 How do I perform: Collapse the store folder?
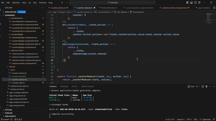[x=12, y=70]
